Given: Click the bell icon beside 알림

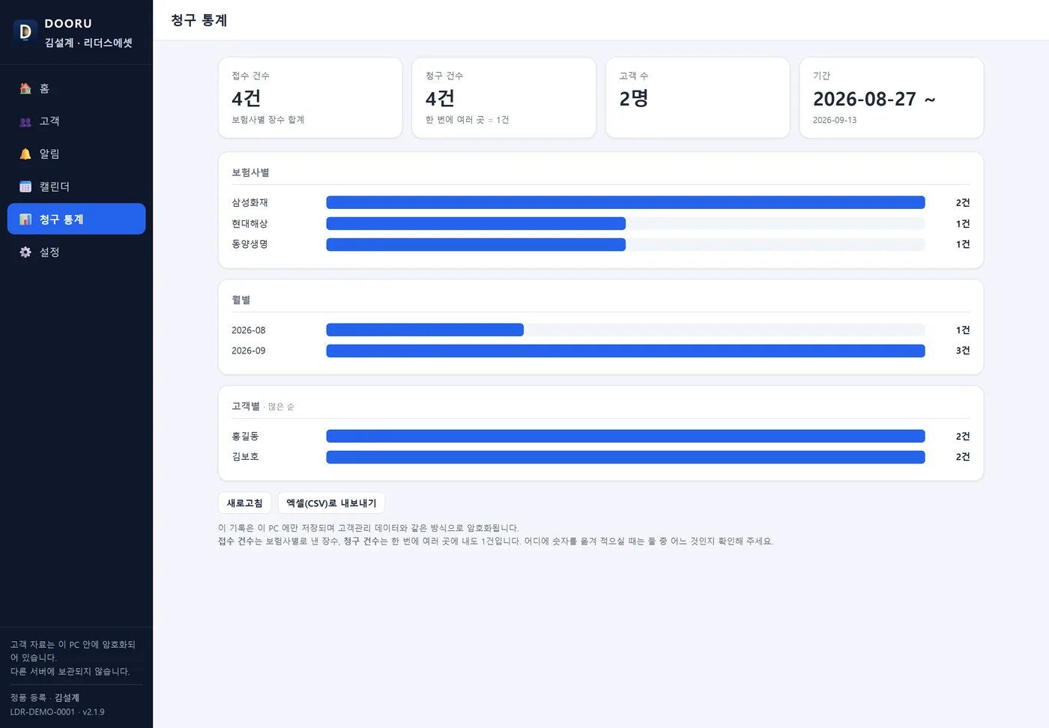Looking at the screenshot, I should [x=25, y=154].
